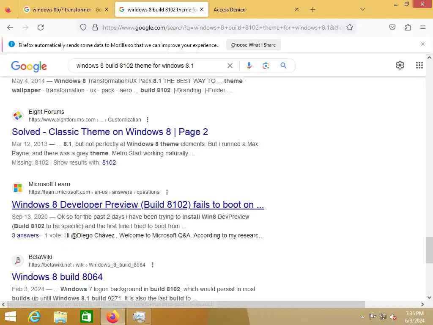Open the Firefox taskbar icon
Image resolution: width=433 pixels, height=325 pixels.
pyautogui.click(x=112, y=317)
